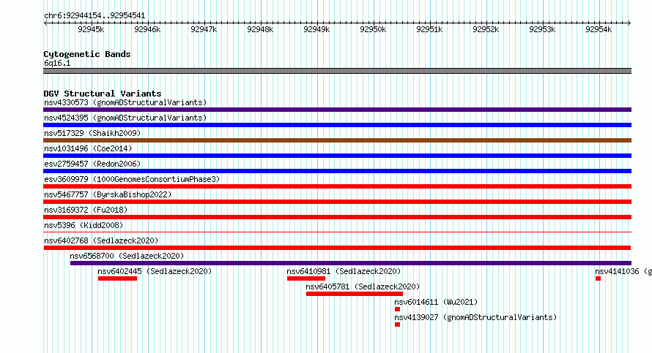Select the purple nsv6568700 variant bar
Screen dimensions: 652x353
tap(351, 263)
